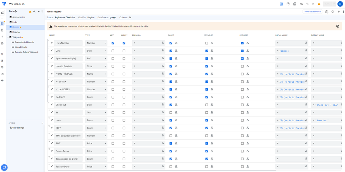Open the Manage monitor section
The height and width of the screenshot is (172, 345).
pyautogui.click(x=2, y=74)
